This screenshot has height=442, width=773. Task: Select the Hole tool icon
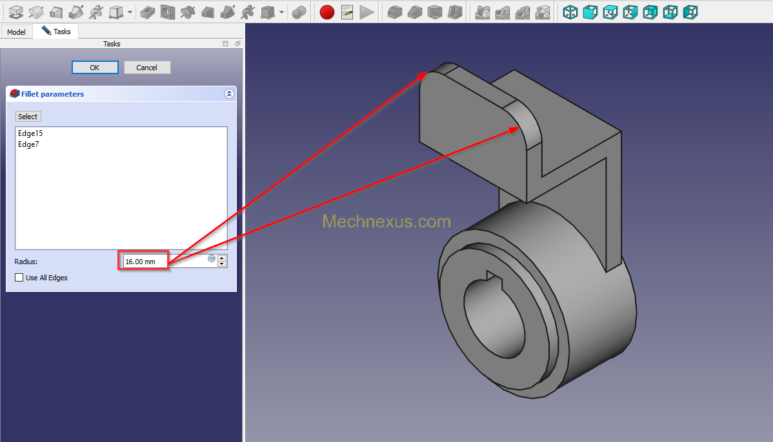pyautogui.click(x=168, y=12)
